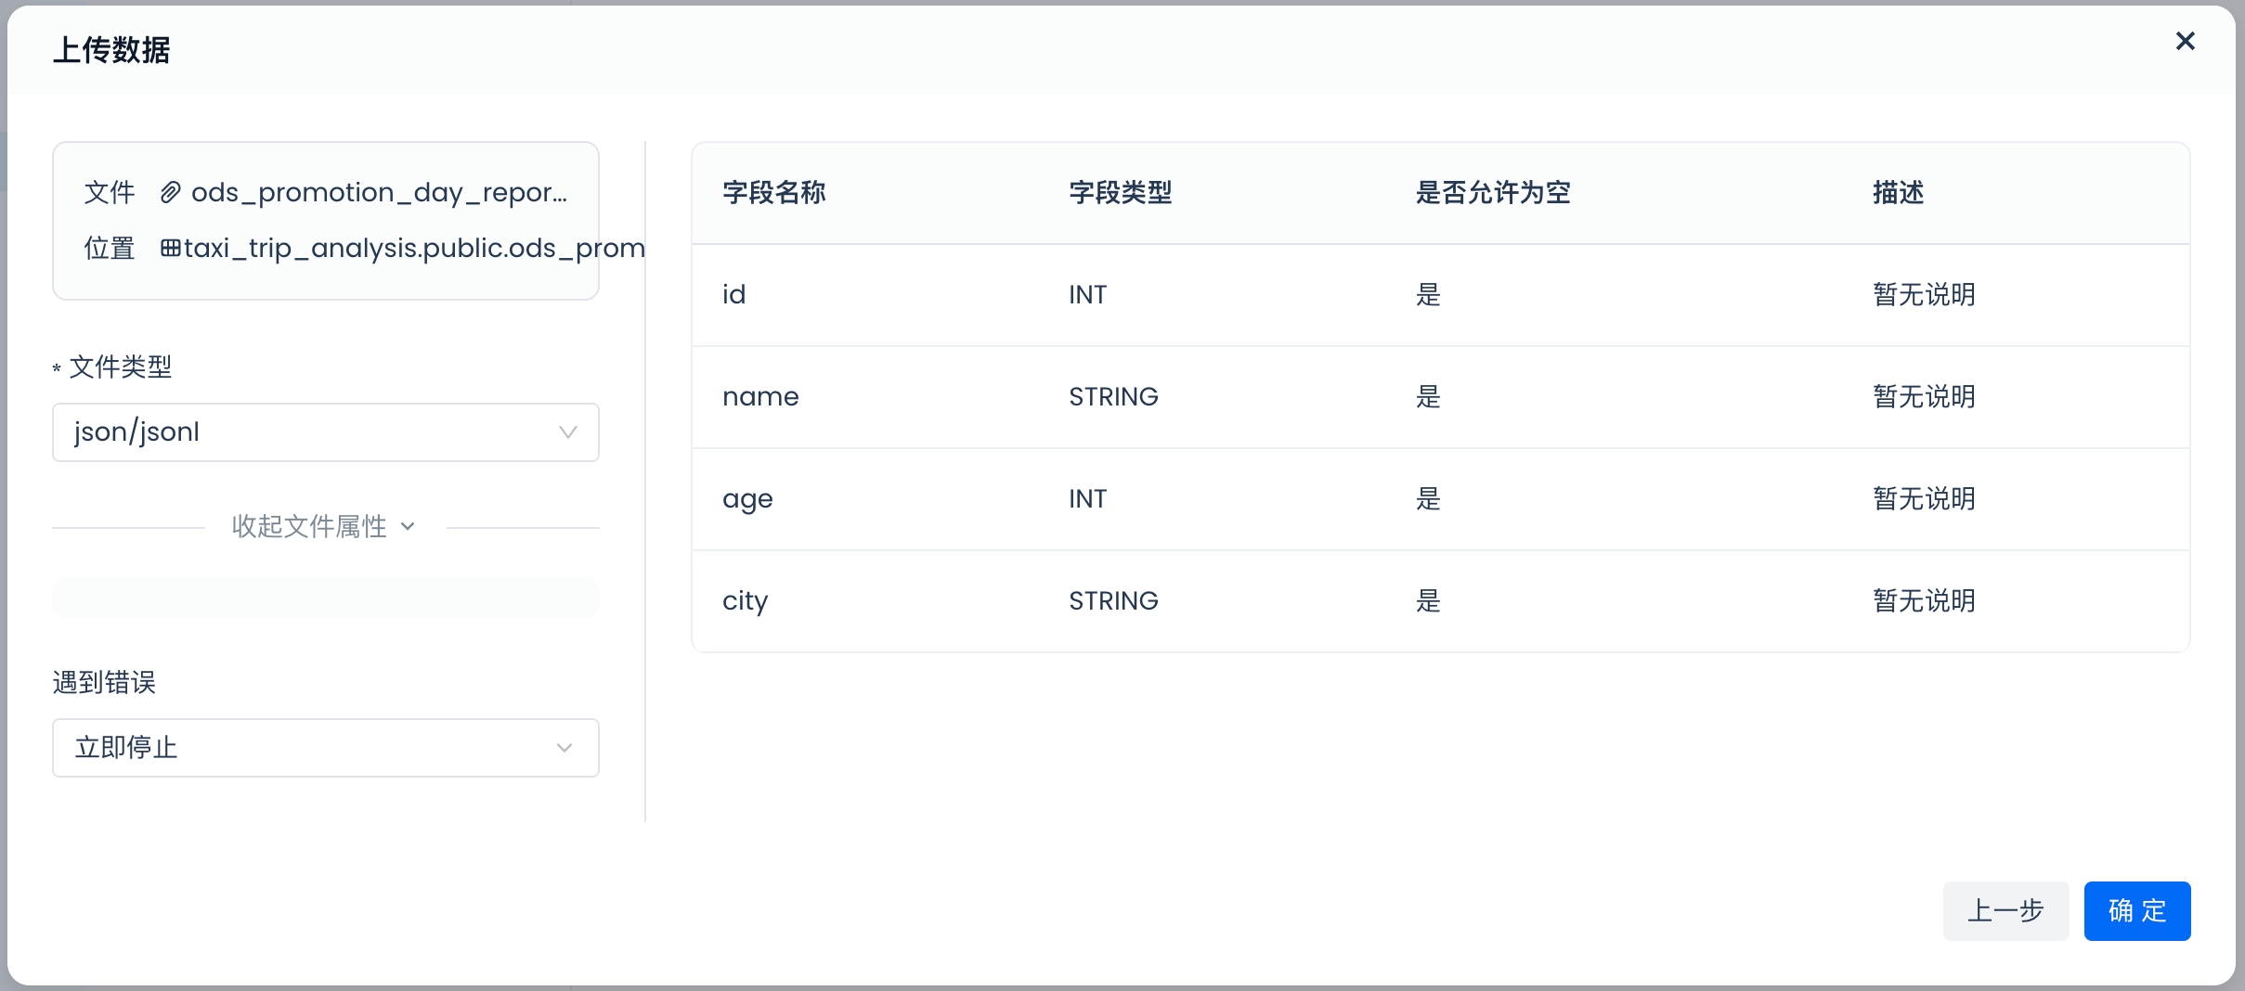The width and height of the screenshot is (2245, 991).
Task: Collapse file attributes via 收起文件属性
Action: (x=309, y=527)
